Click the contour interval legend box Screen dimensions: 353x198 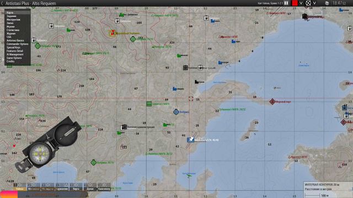coord(328,189)
